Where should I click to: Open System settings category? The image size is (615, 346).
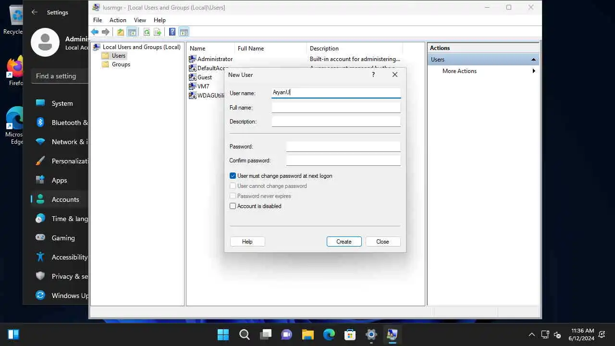tap(60, 103)
